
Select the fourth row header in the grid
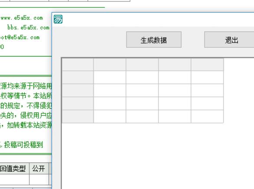click(78, 116)
